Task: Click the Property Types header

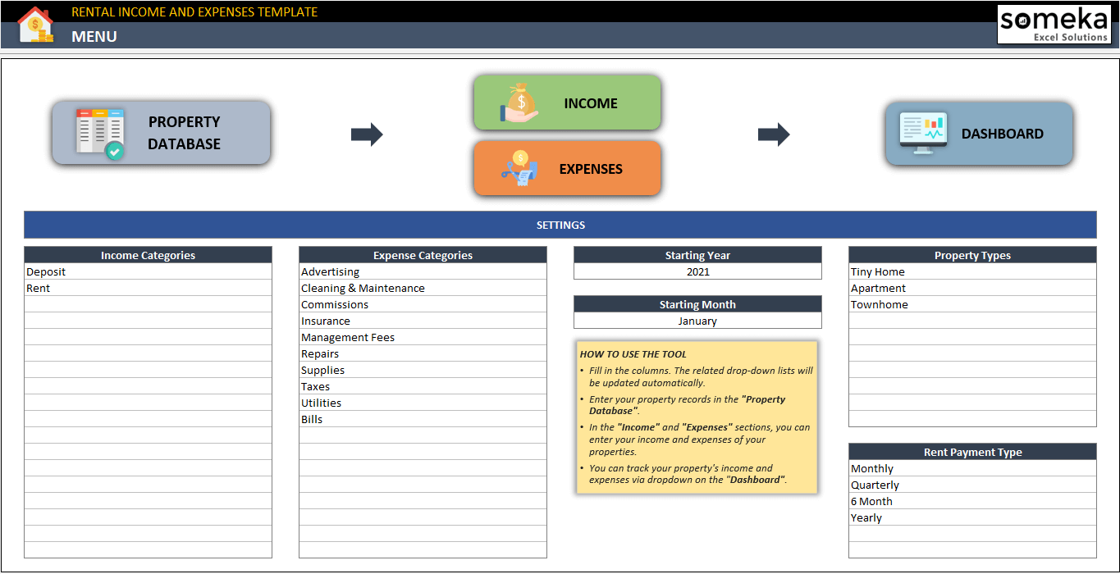Action: [972, 255]
